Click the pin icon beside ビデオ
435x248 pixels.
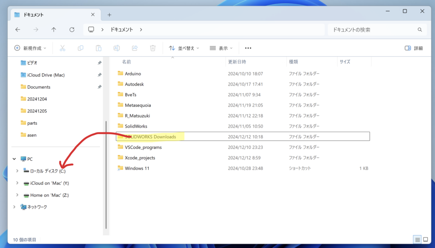(99, 63)
